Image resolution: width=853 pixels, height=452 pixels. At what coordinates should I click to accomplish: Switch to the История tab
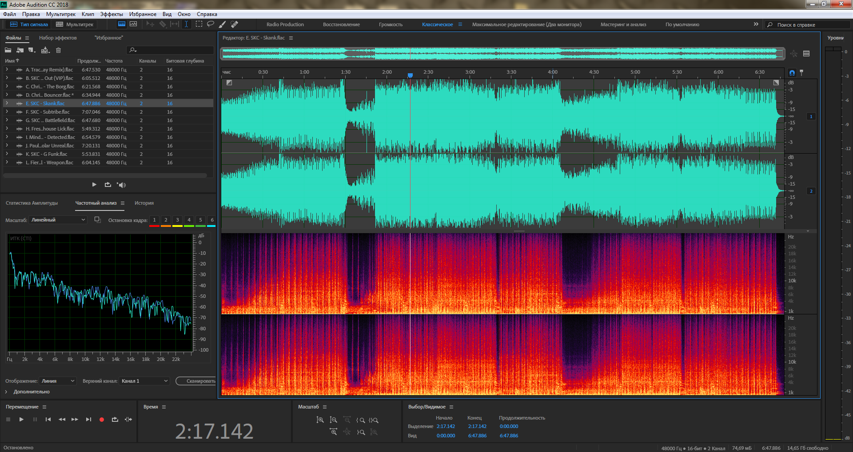[144, 203]
